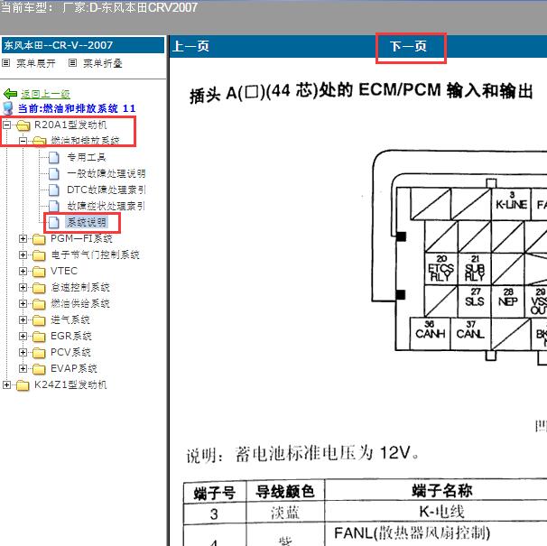Click the 当前:燃油和排放系统 11 label
Image resolution: width=547 pixels, height=546 pixels.
[77, 108]
